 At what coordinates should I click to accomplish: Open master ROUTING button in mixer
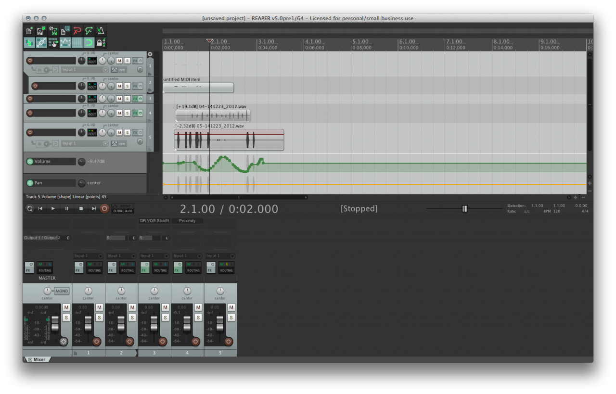(45, 267)
